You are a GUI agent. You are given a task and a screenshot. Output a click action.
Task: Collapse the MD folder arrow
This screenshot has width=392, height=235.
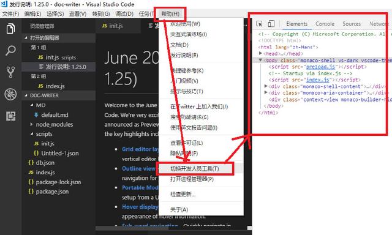click(x=31, y=105)
